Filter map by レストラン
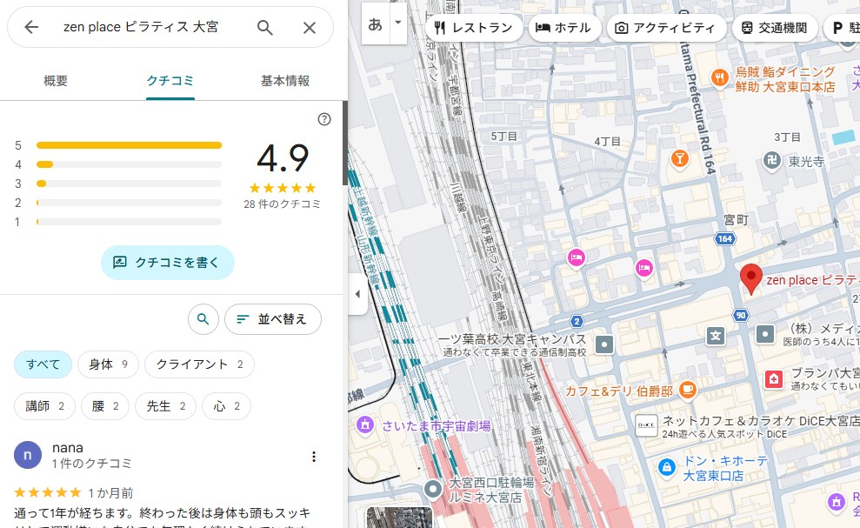 click(475, 28)
